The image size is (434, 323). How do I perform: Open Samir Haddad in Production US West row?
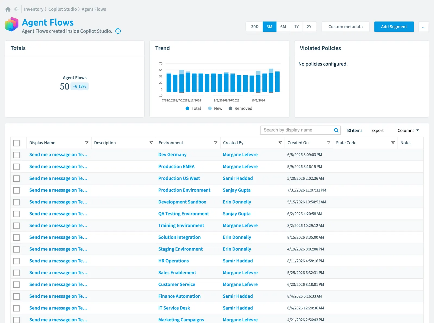click(x=238, y=178)
